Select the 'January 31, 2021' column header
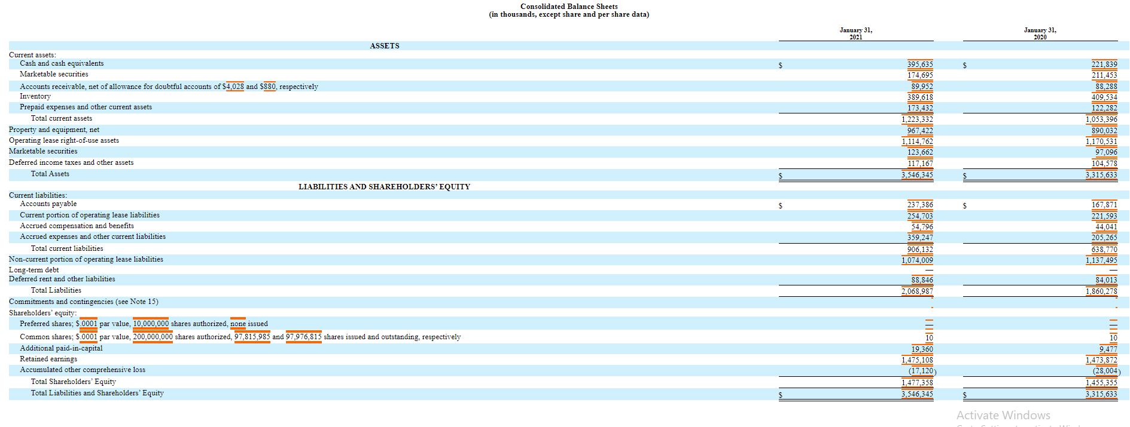This screenshot has height=427, width=1130. 856,33
